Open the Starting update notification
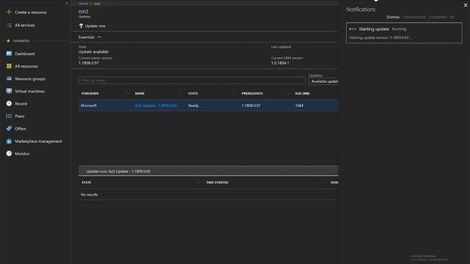The image size is (470, 264). point(404,33)
